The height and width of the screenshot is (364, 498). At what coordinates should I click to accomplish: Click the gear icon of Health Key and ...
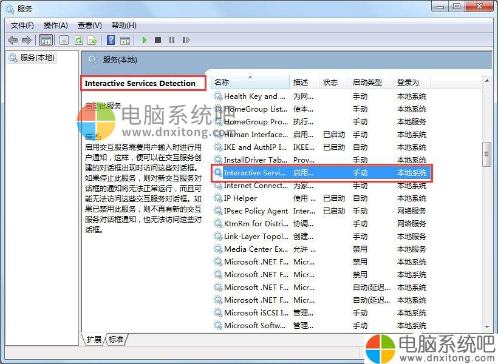[218, 96]
